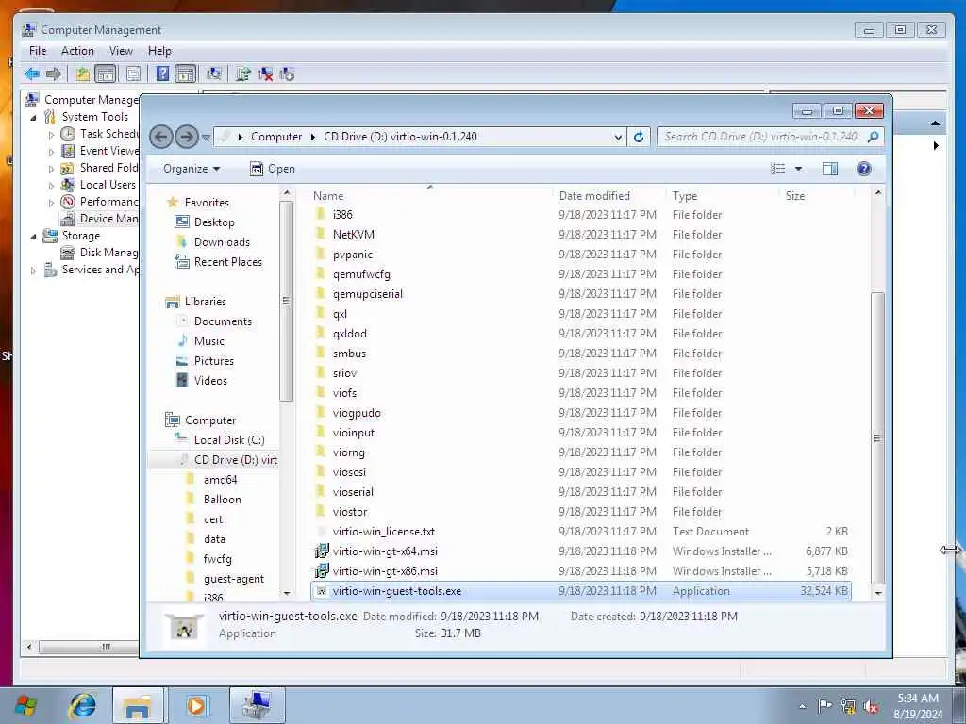Open Windows Media Player from the taskbar

pos(196,705)
